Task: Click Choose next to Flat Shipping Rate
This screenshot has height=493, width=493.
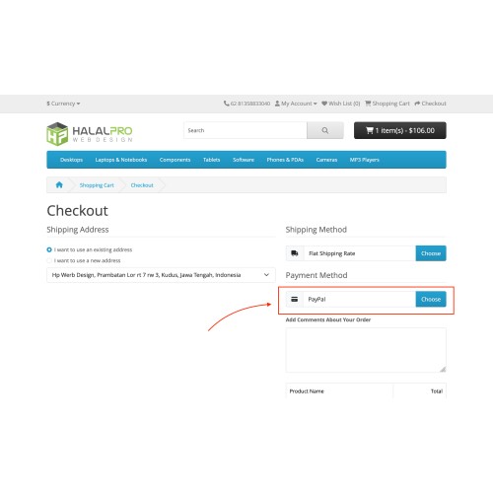Action: (x=431, y=253)
